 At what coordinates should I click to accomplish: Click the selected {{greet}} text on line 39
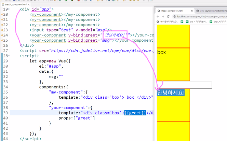[x=135, y=113]
